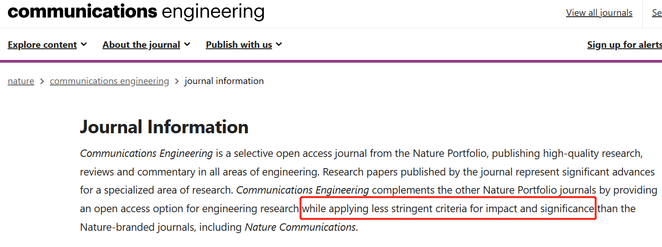Screen dimensions: 662x247
Task: Open the Explore content menu
Action: [47, 45]
